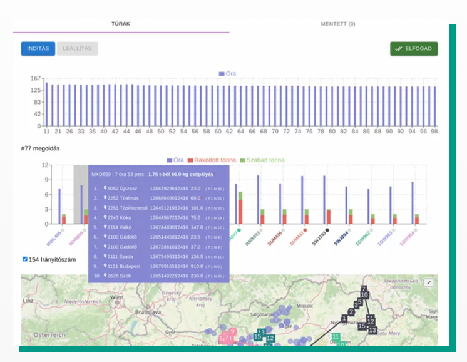Image resolution: width=467 pixels, height=362 pixels.
Task: Select black map marker number 2
Action: 351,312
